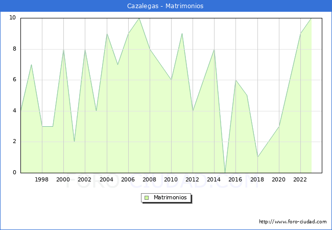Click the chart title Cazalegas - Matrimonios
The width and height of the screenshot is (332, 230).
tap(165, 6)
